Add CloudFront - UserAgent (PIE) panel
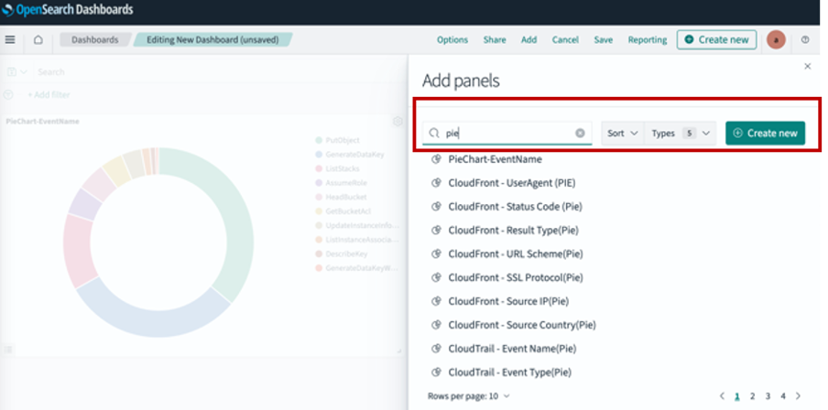Image resolution: width=828 pixels, height=410 pixels. [512, 183]
